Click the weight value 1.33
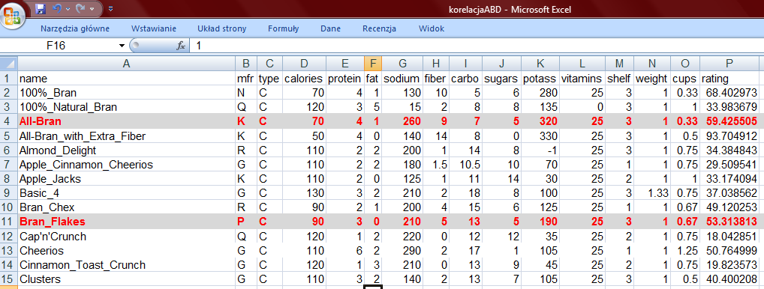This screenshot has height=289, width=764. point(652,193)
